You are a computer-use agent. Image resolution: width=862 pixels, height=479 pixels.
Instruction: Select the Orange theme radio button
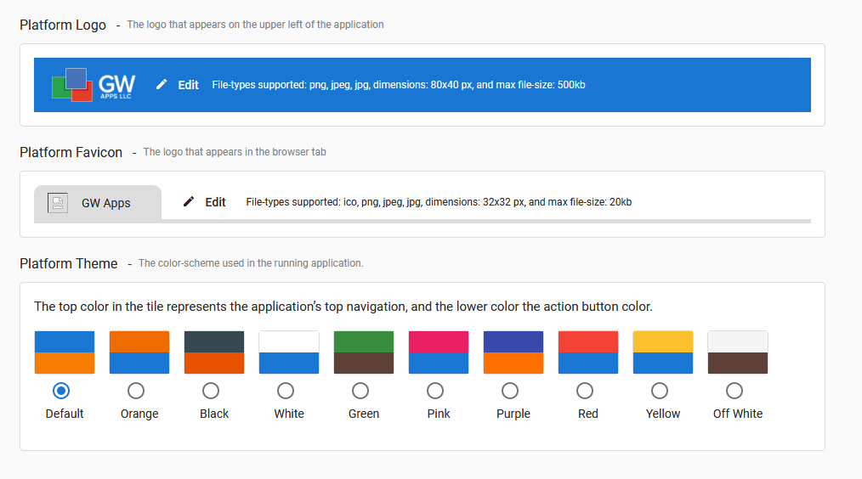click(136, 391)
